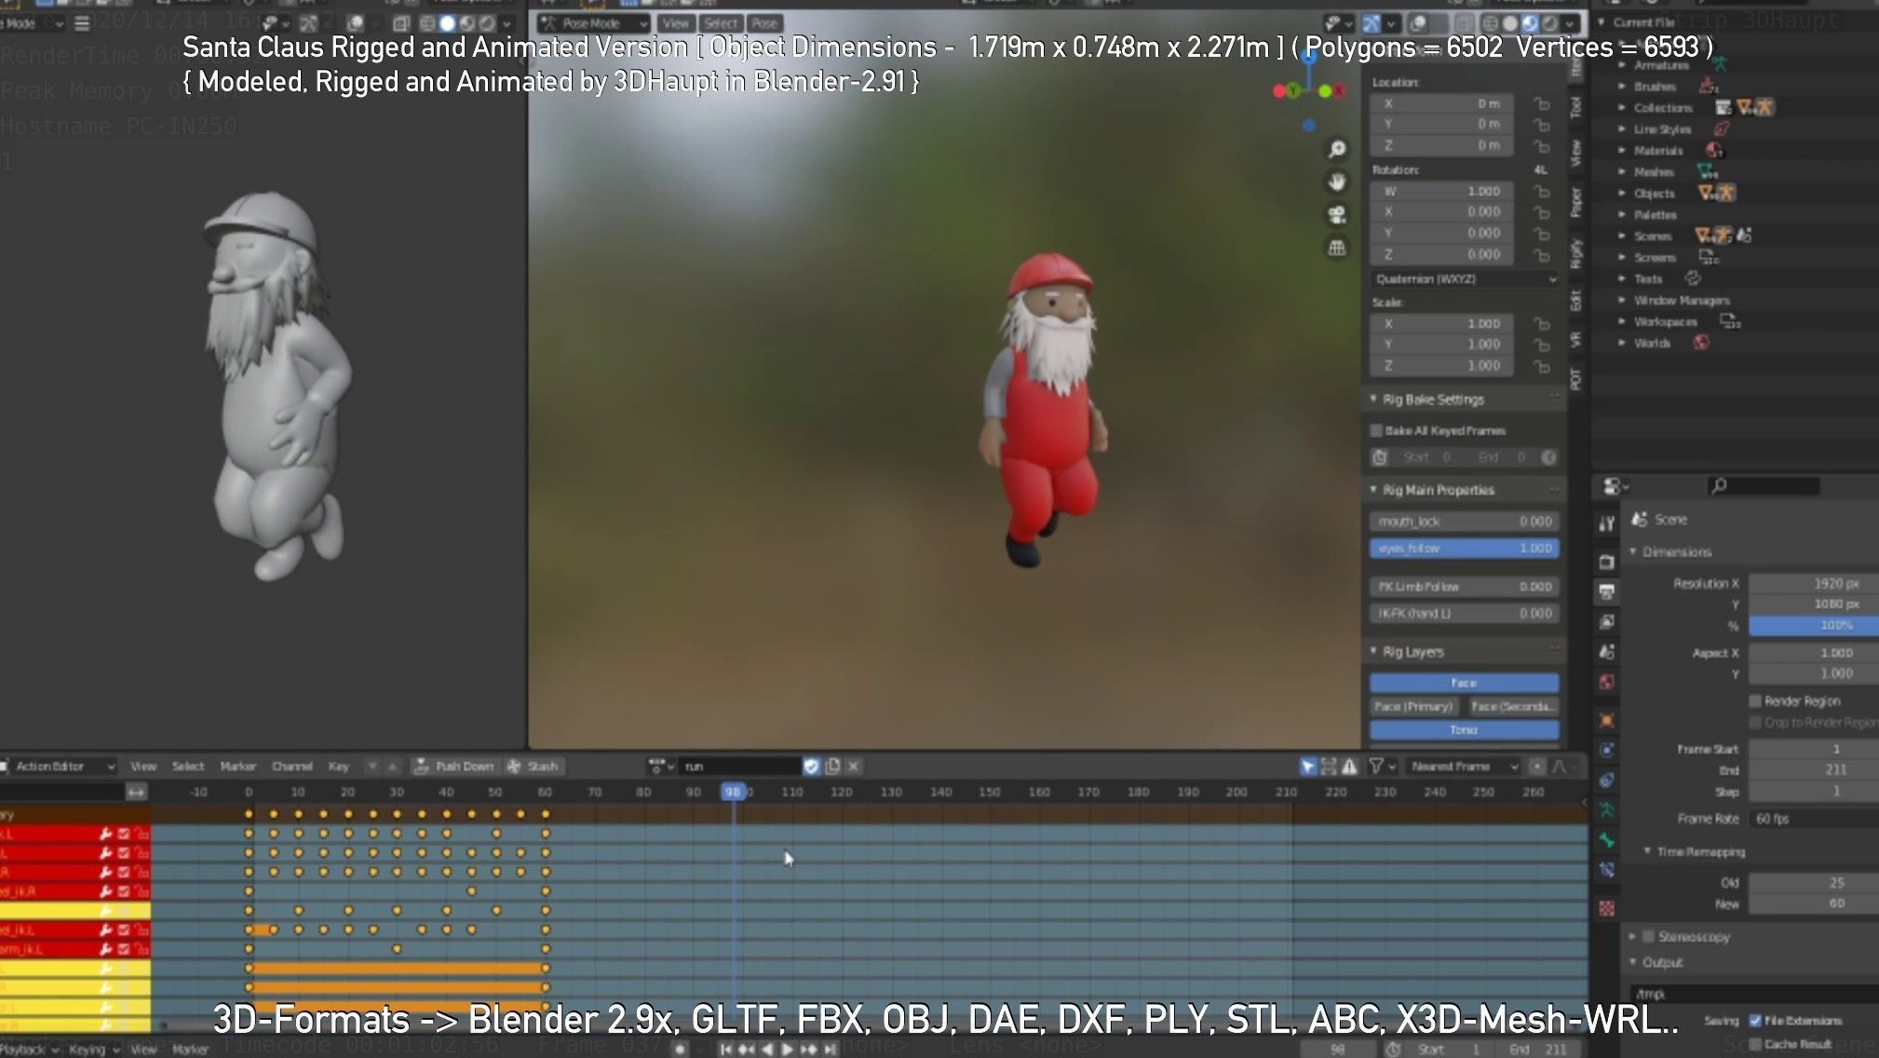The image size is (1879, 1058).
Task: Uncheck the File Extensions checkbox
Action: click(1755, 1021)
